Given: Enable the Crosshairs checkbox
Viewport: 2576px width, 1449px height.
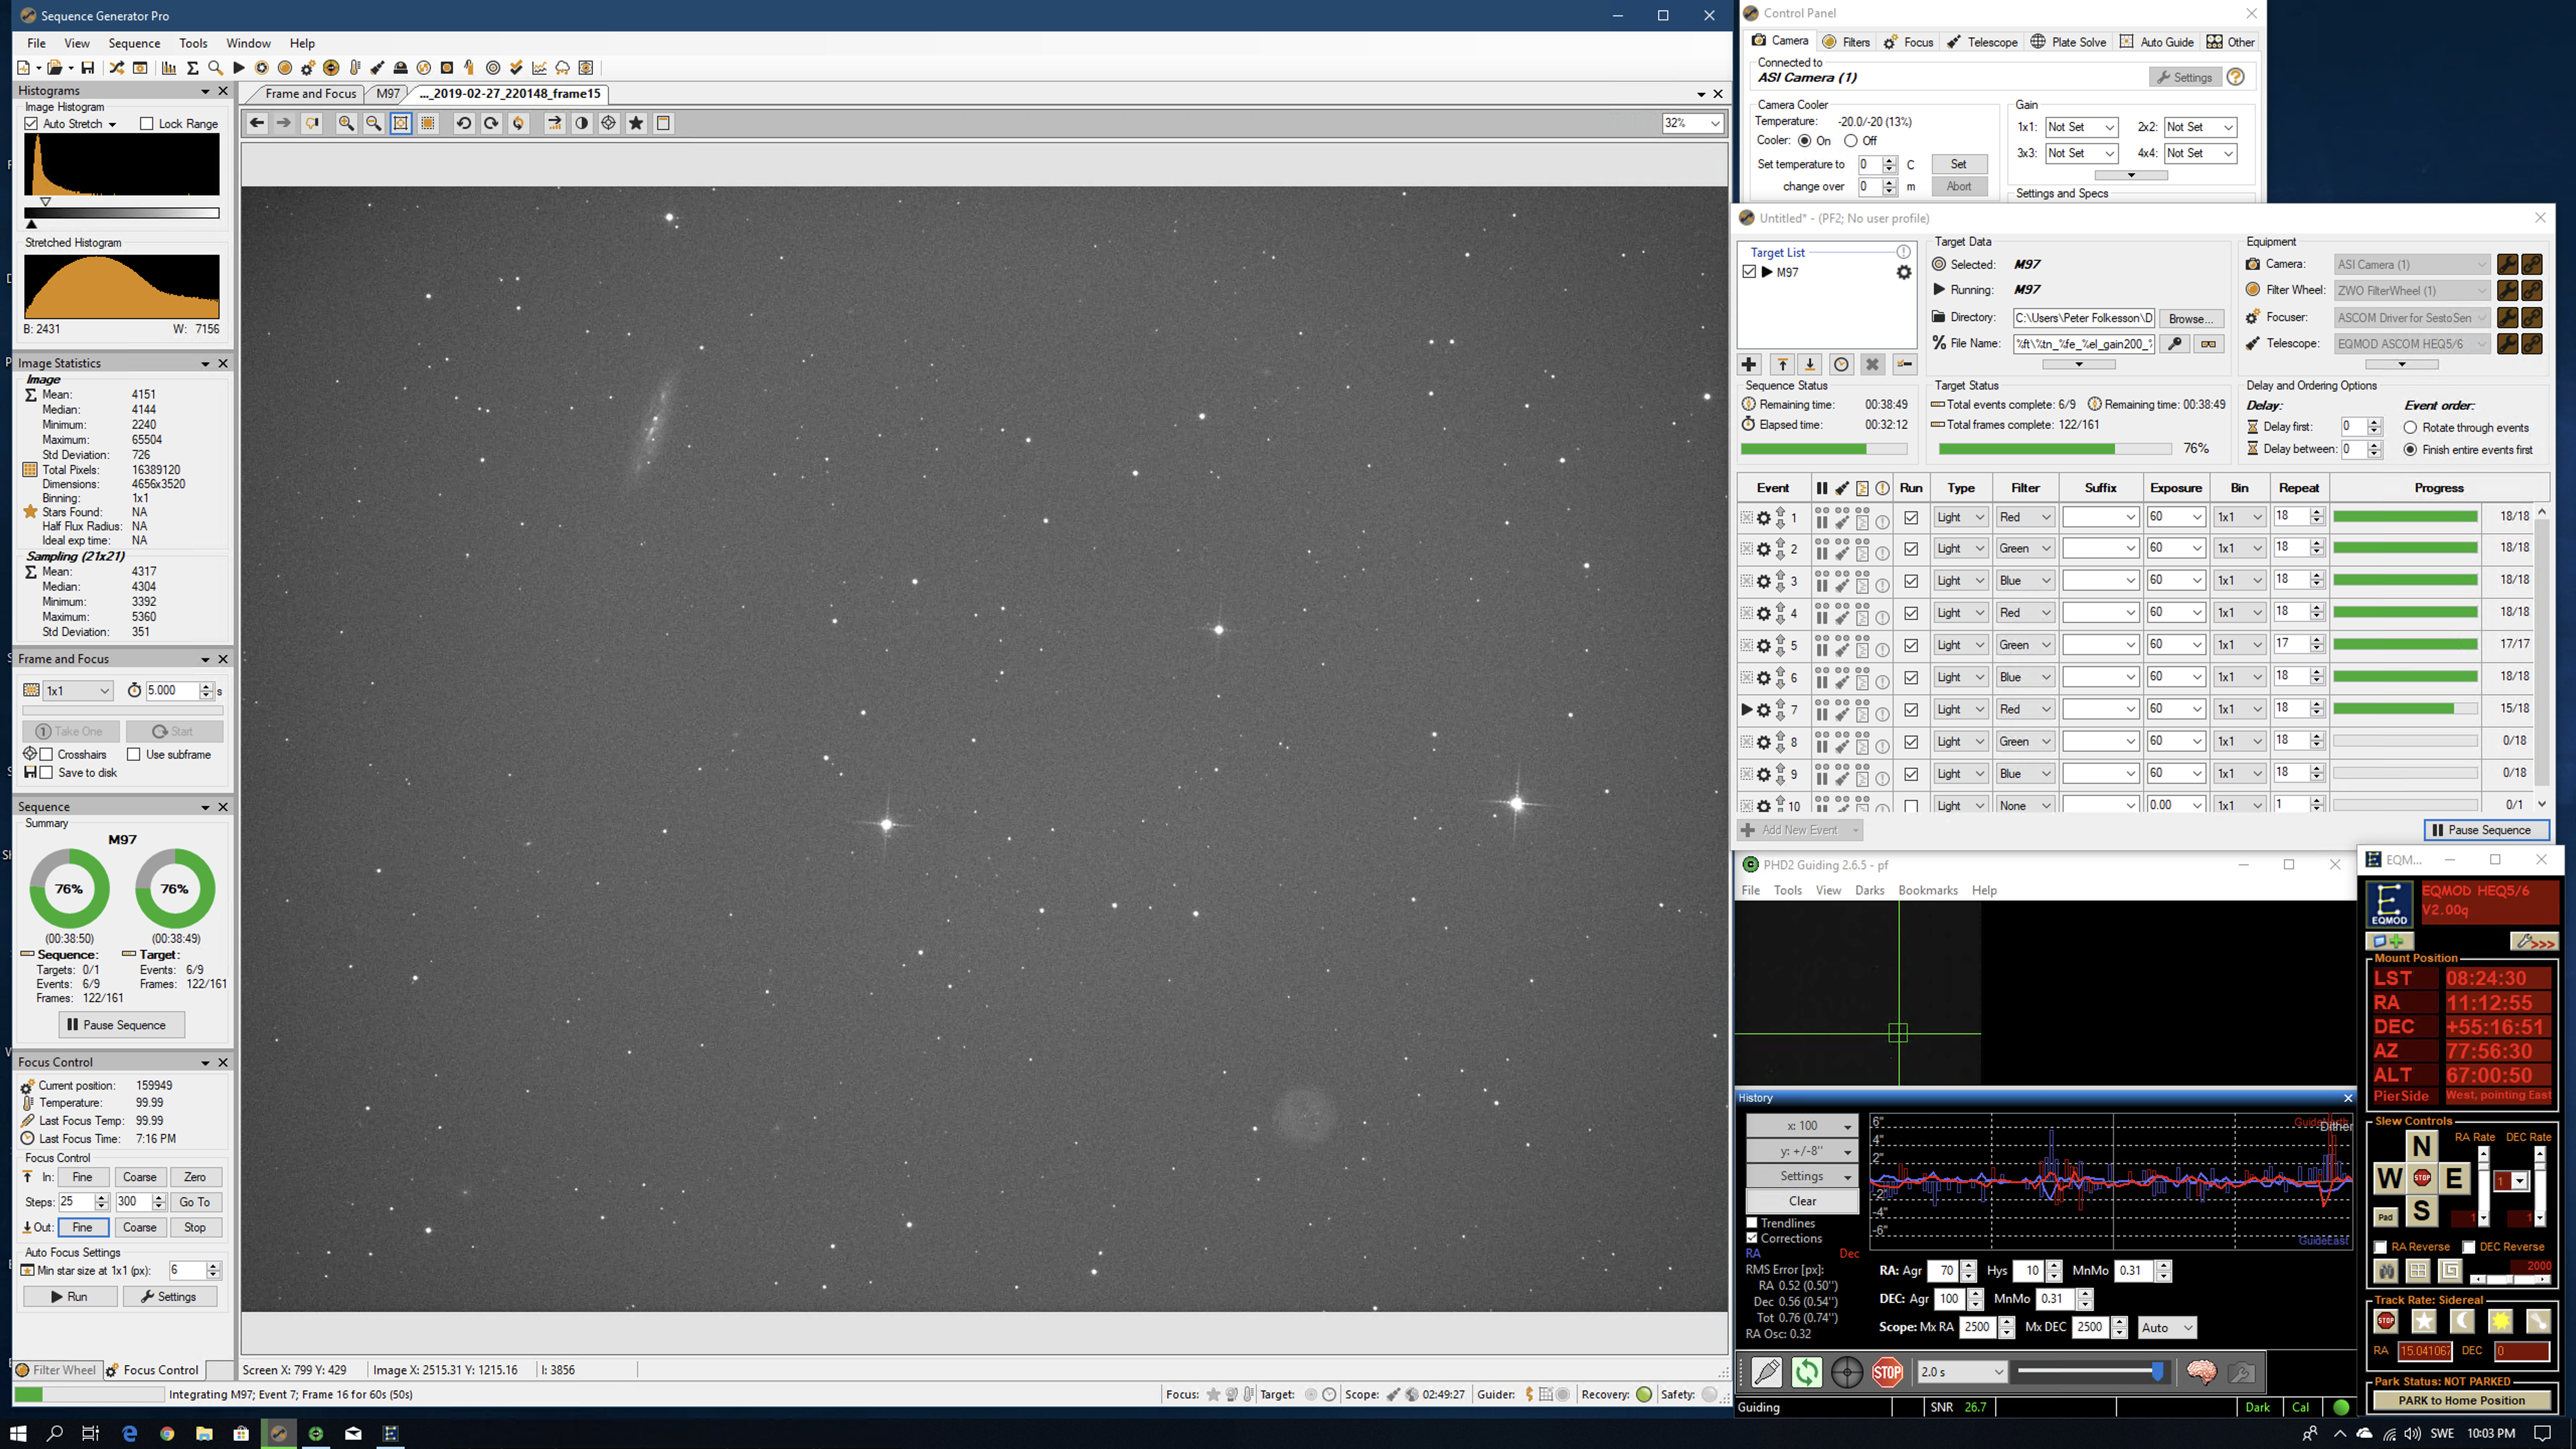Looking at the screenshot, I should (46, 754).
